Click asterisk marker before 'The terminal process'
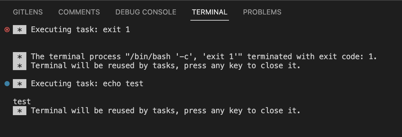 [x=20, y=57]
